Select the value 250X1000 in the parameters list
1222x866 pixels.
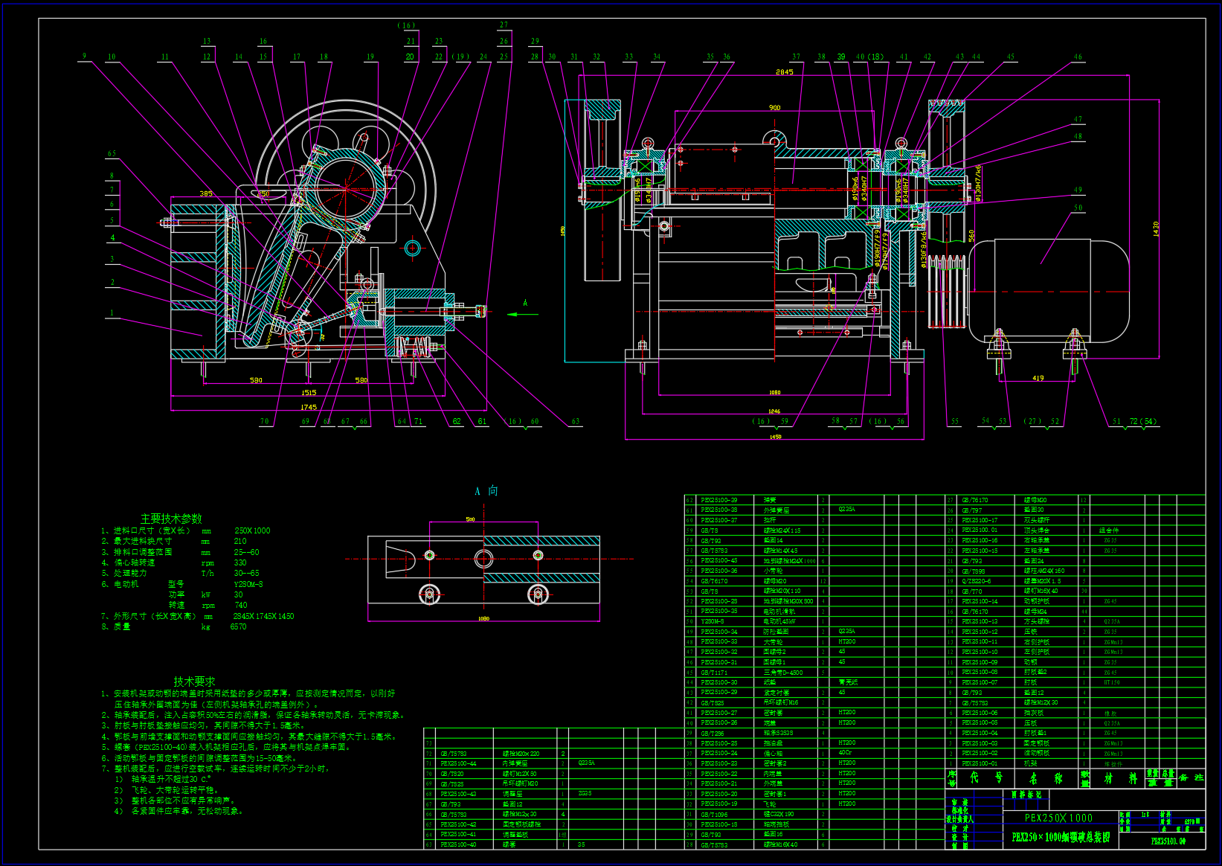252,530
